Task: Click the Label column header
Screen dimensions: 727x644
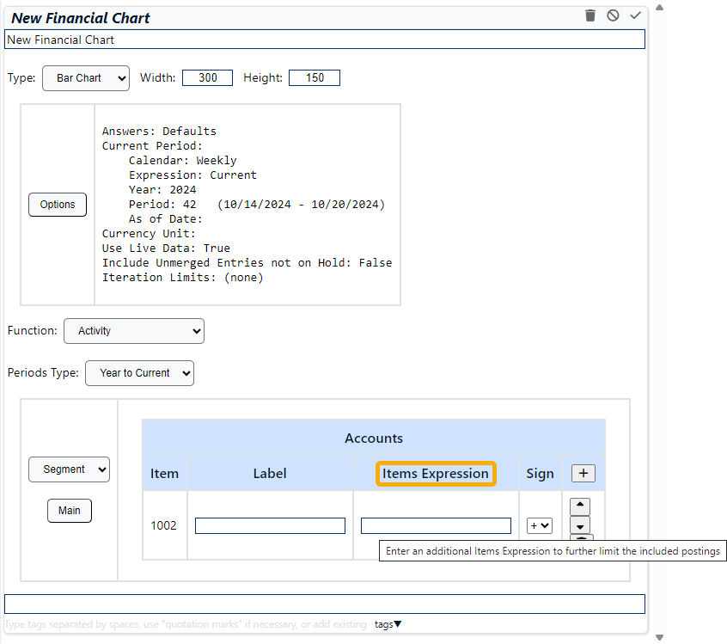Action: click(x=270, y=473)
